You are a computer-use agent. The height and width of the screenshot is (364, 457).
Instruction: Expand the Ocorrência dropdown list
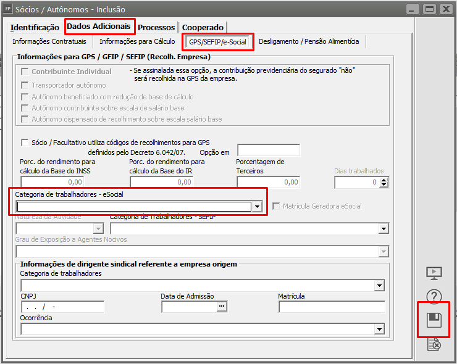[379, 329]
